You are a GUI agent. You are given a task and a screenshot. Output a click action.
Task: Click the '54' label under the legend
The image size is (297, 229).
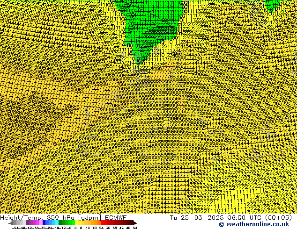[x=135, y=228]
